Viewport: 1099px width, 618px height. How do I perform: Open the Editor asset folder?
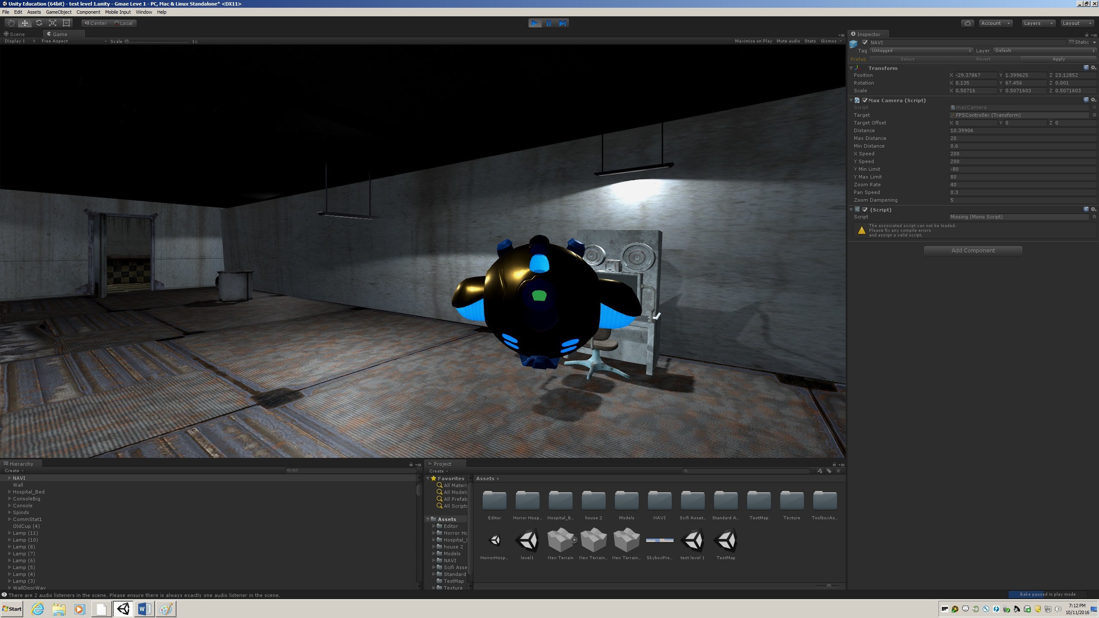point(495,505)
